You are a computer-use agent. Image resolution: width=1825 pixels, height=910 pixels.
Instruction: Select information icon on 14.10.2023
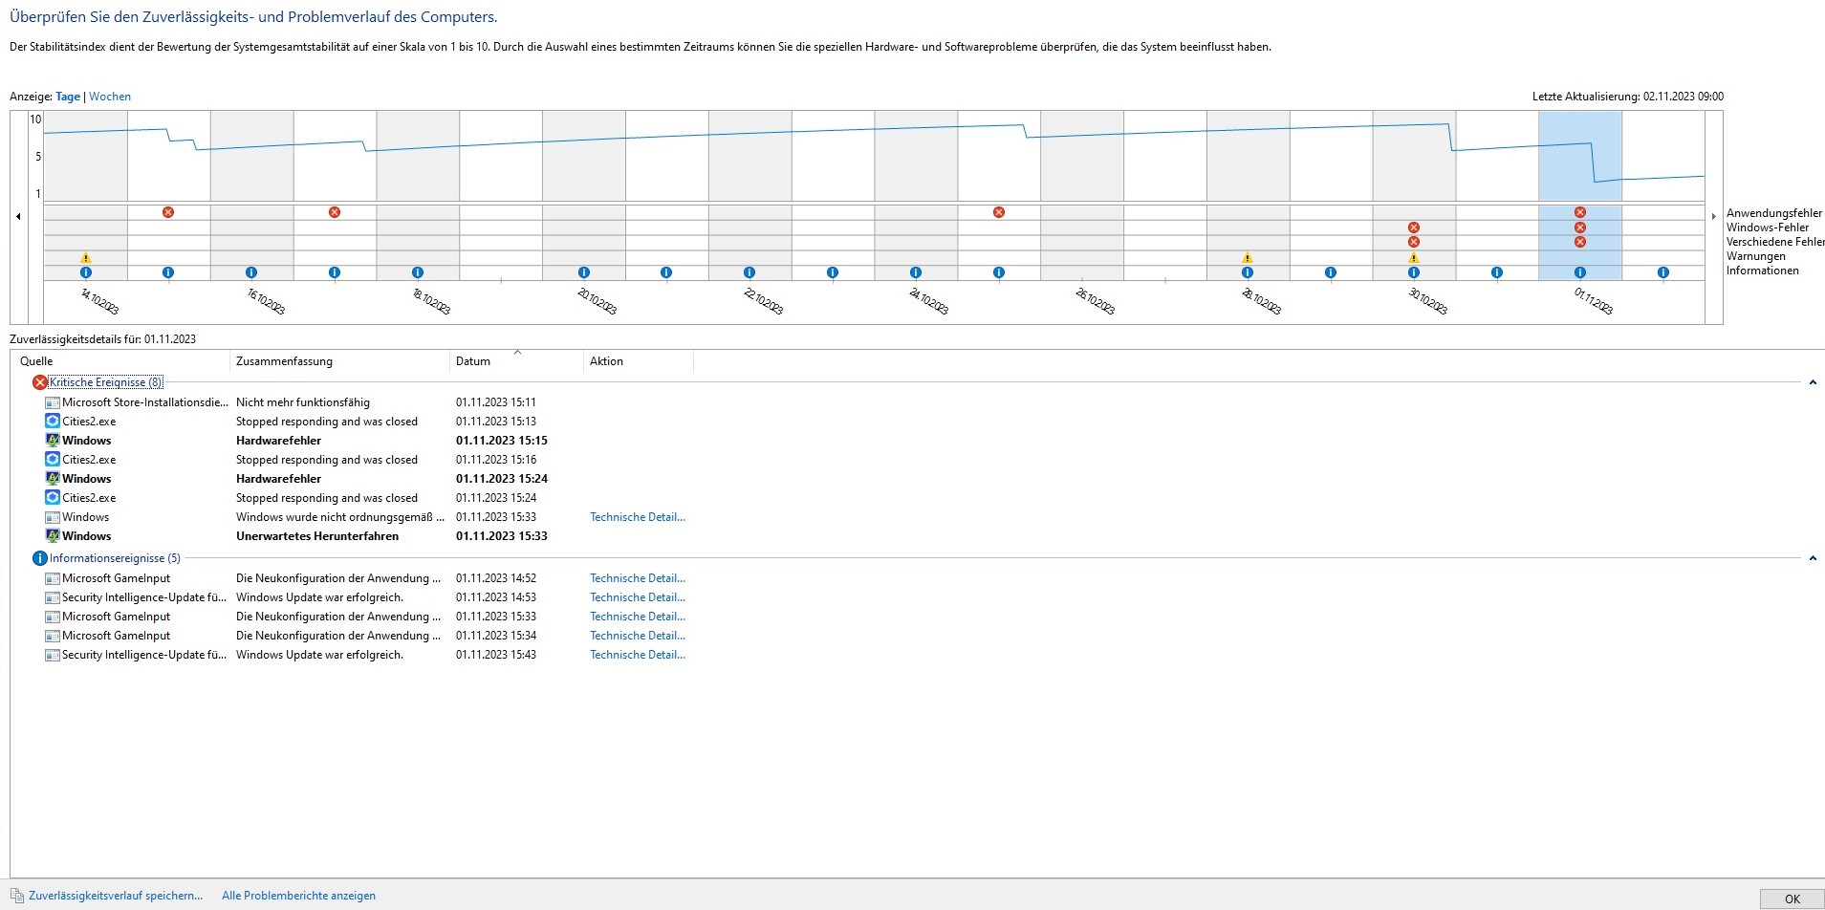(x=86, y=272)
